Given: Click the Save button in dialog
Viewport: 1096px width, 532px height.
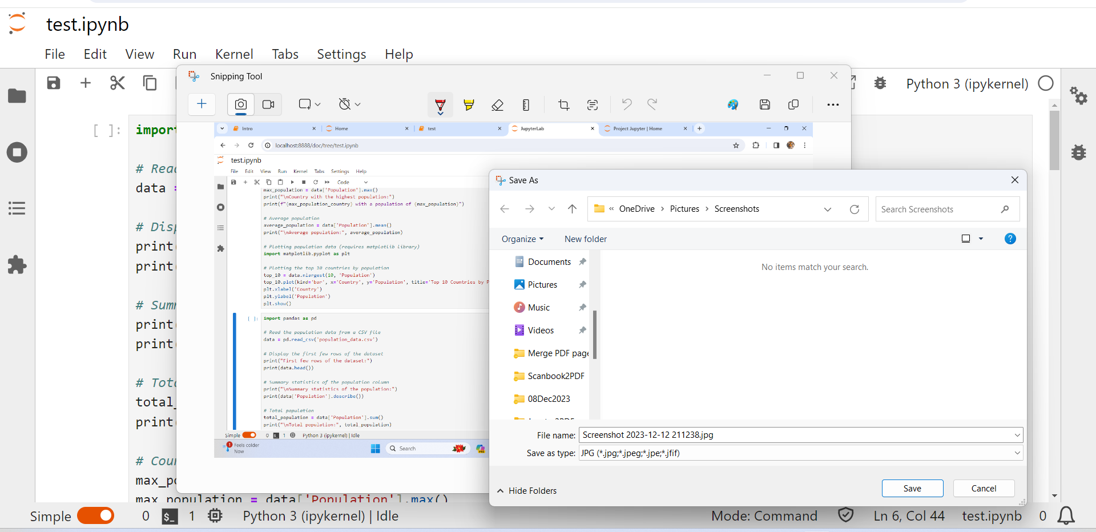Looking at the screenshot, I should tap(912, 489).
